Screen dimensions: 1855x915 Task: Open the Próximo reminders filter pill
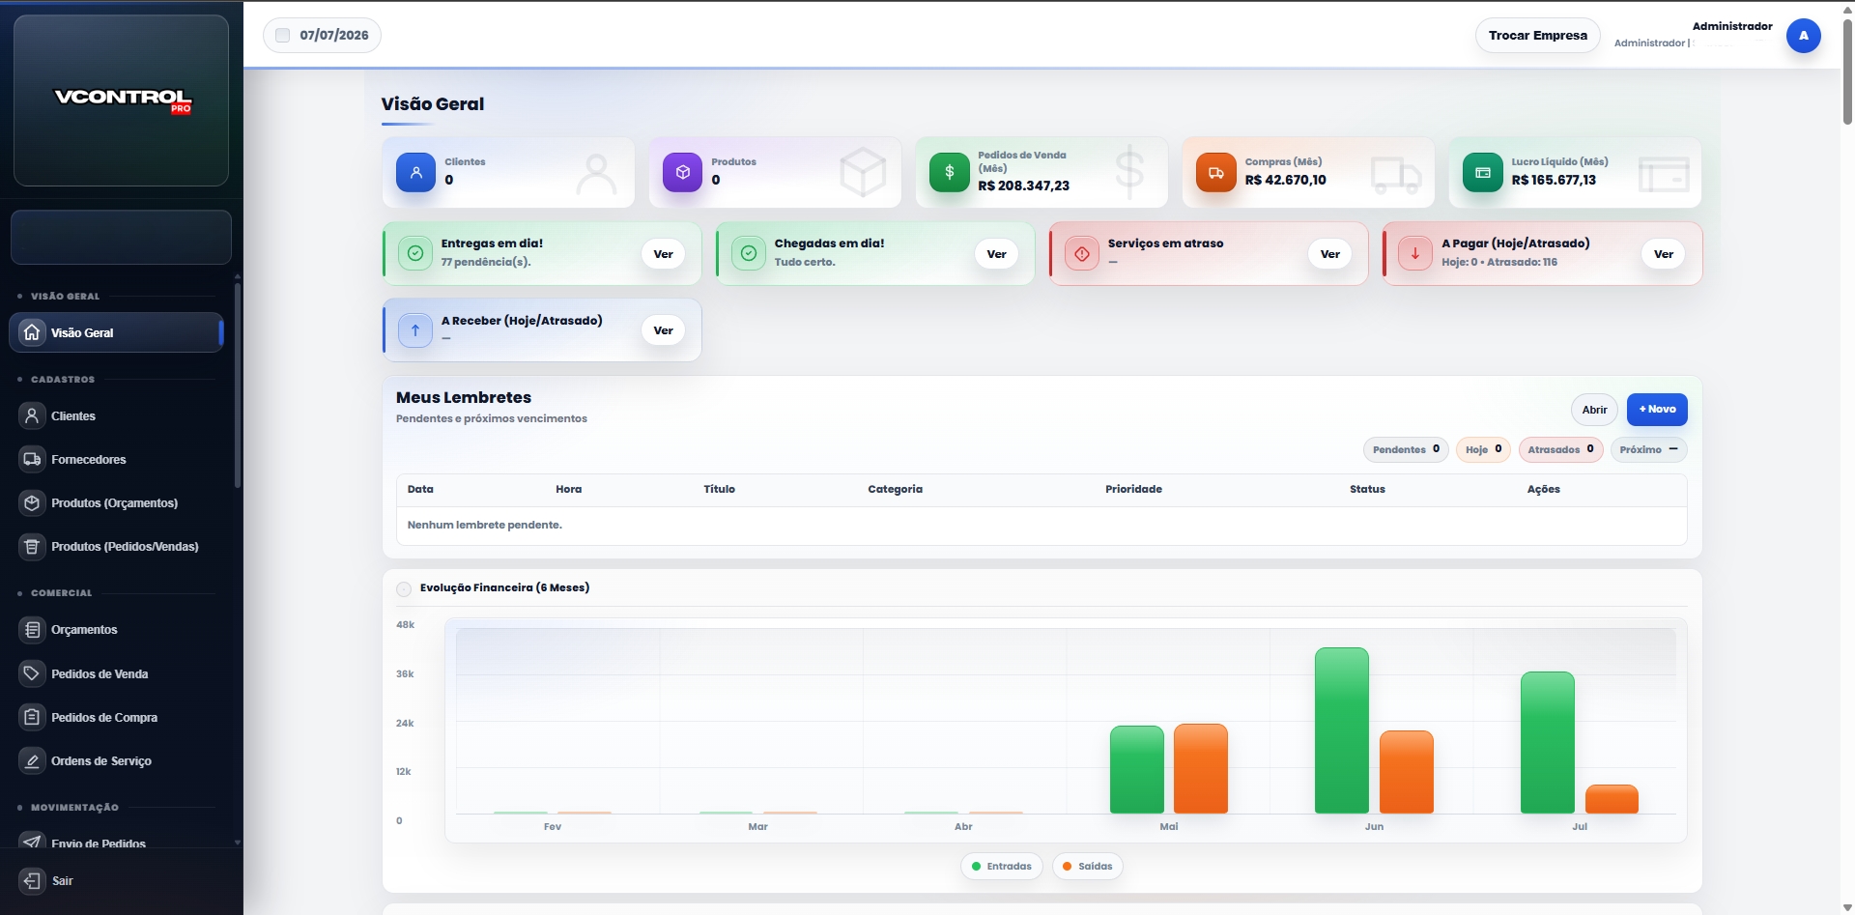coord(1648,449)
